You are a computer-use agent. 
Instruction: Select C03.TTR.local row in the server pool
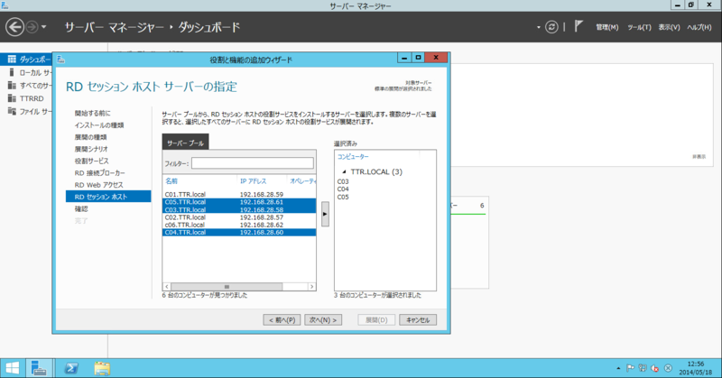pyautogui.click(x=239, y=209)
